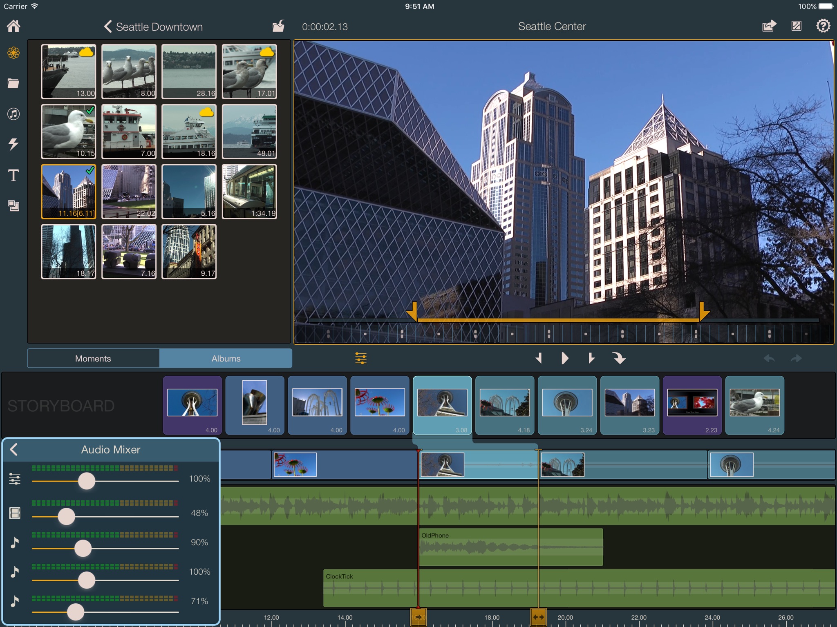This screenshot has height=627, width=837.
Task: Share the Seattle Center project
Action: click(769, 26)
